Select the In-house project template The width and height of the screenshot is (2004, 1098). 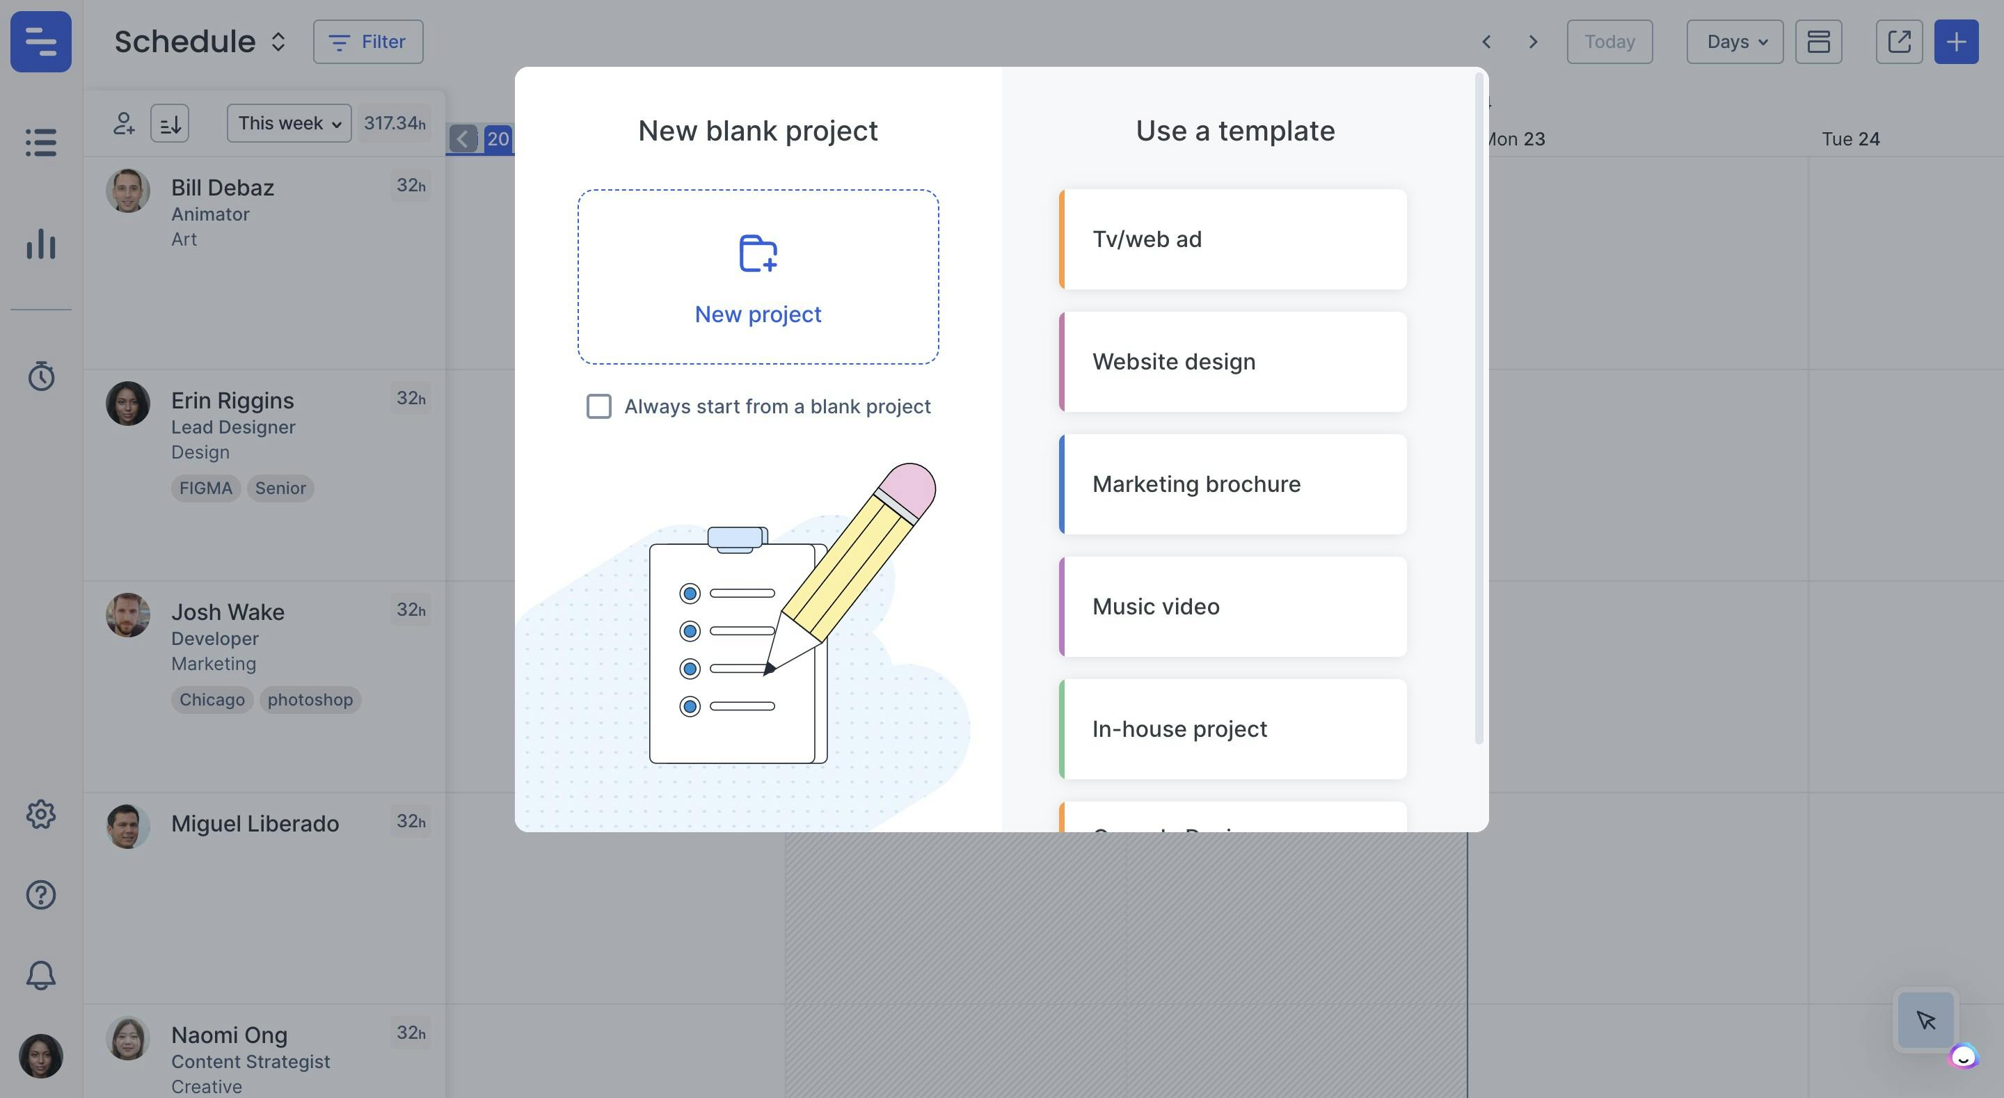(x=1232, y=729)
